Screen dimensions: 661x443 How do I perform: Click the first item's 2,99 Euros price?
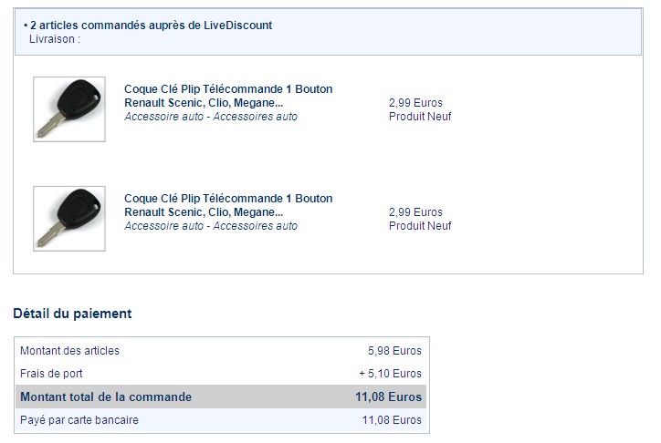tap(415, 103)
